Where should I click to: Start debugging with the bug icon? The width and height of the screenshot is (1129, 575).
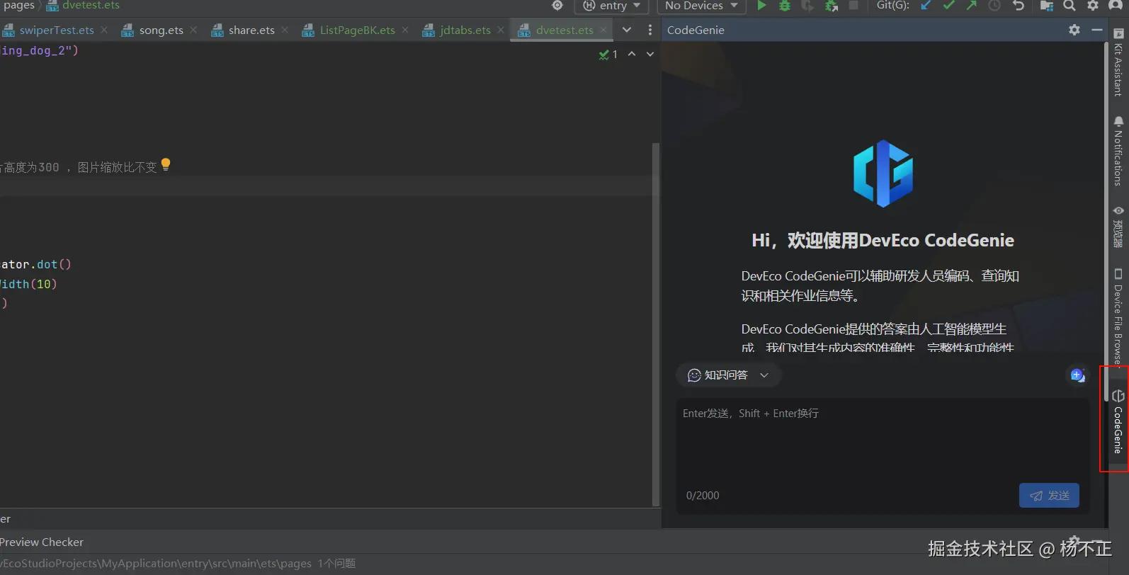tap(785, 6)
